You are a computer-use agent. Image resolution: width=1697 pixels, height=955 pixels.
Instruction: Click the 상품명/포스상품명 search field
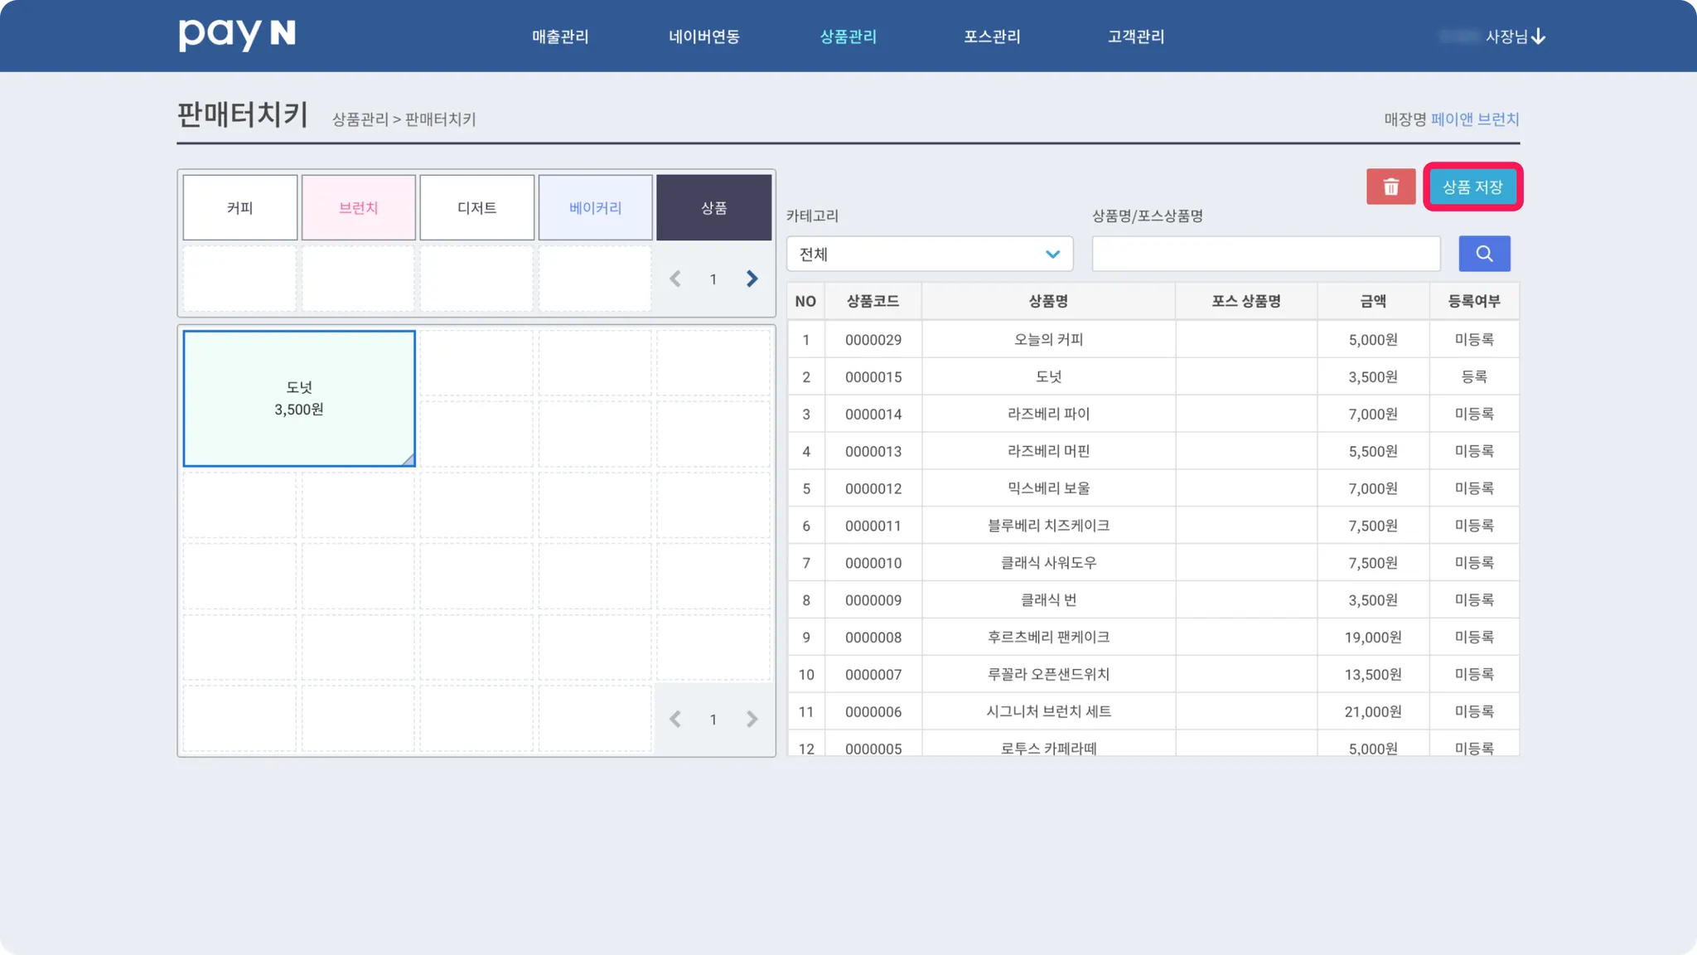(1265, 254)
